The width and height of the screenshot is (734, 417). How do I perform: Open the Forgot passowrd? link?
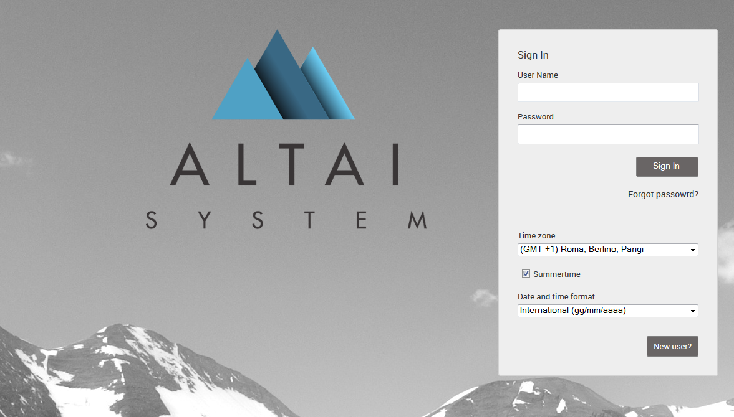pos(663,194)
